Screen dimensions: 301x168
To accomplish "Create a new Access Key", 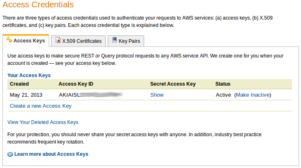I will click(x=41, y=106).
